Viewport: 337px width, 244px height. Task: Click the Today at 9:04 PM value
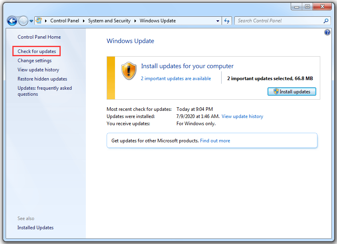pyautogui.click(x=194, y=109)
